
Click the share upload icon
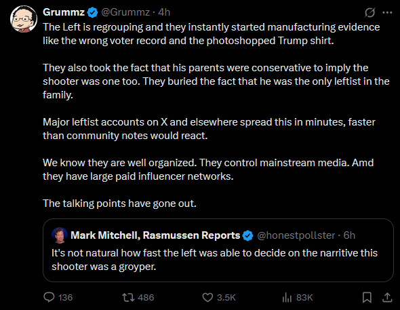pos(387,297)
